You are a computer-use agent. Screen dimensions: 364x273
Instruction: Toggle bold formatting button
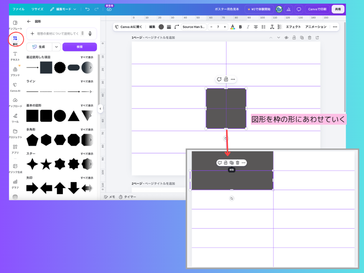coord(240,27)
